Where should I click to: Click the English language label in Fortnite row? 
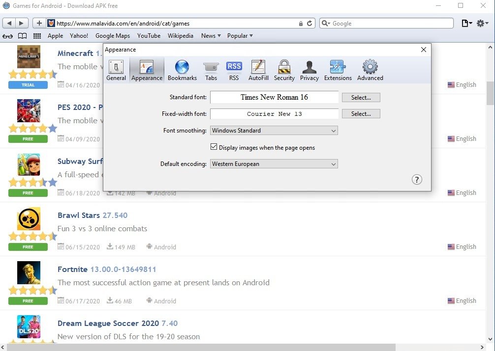click(x=466, y=300)
